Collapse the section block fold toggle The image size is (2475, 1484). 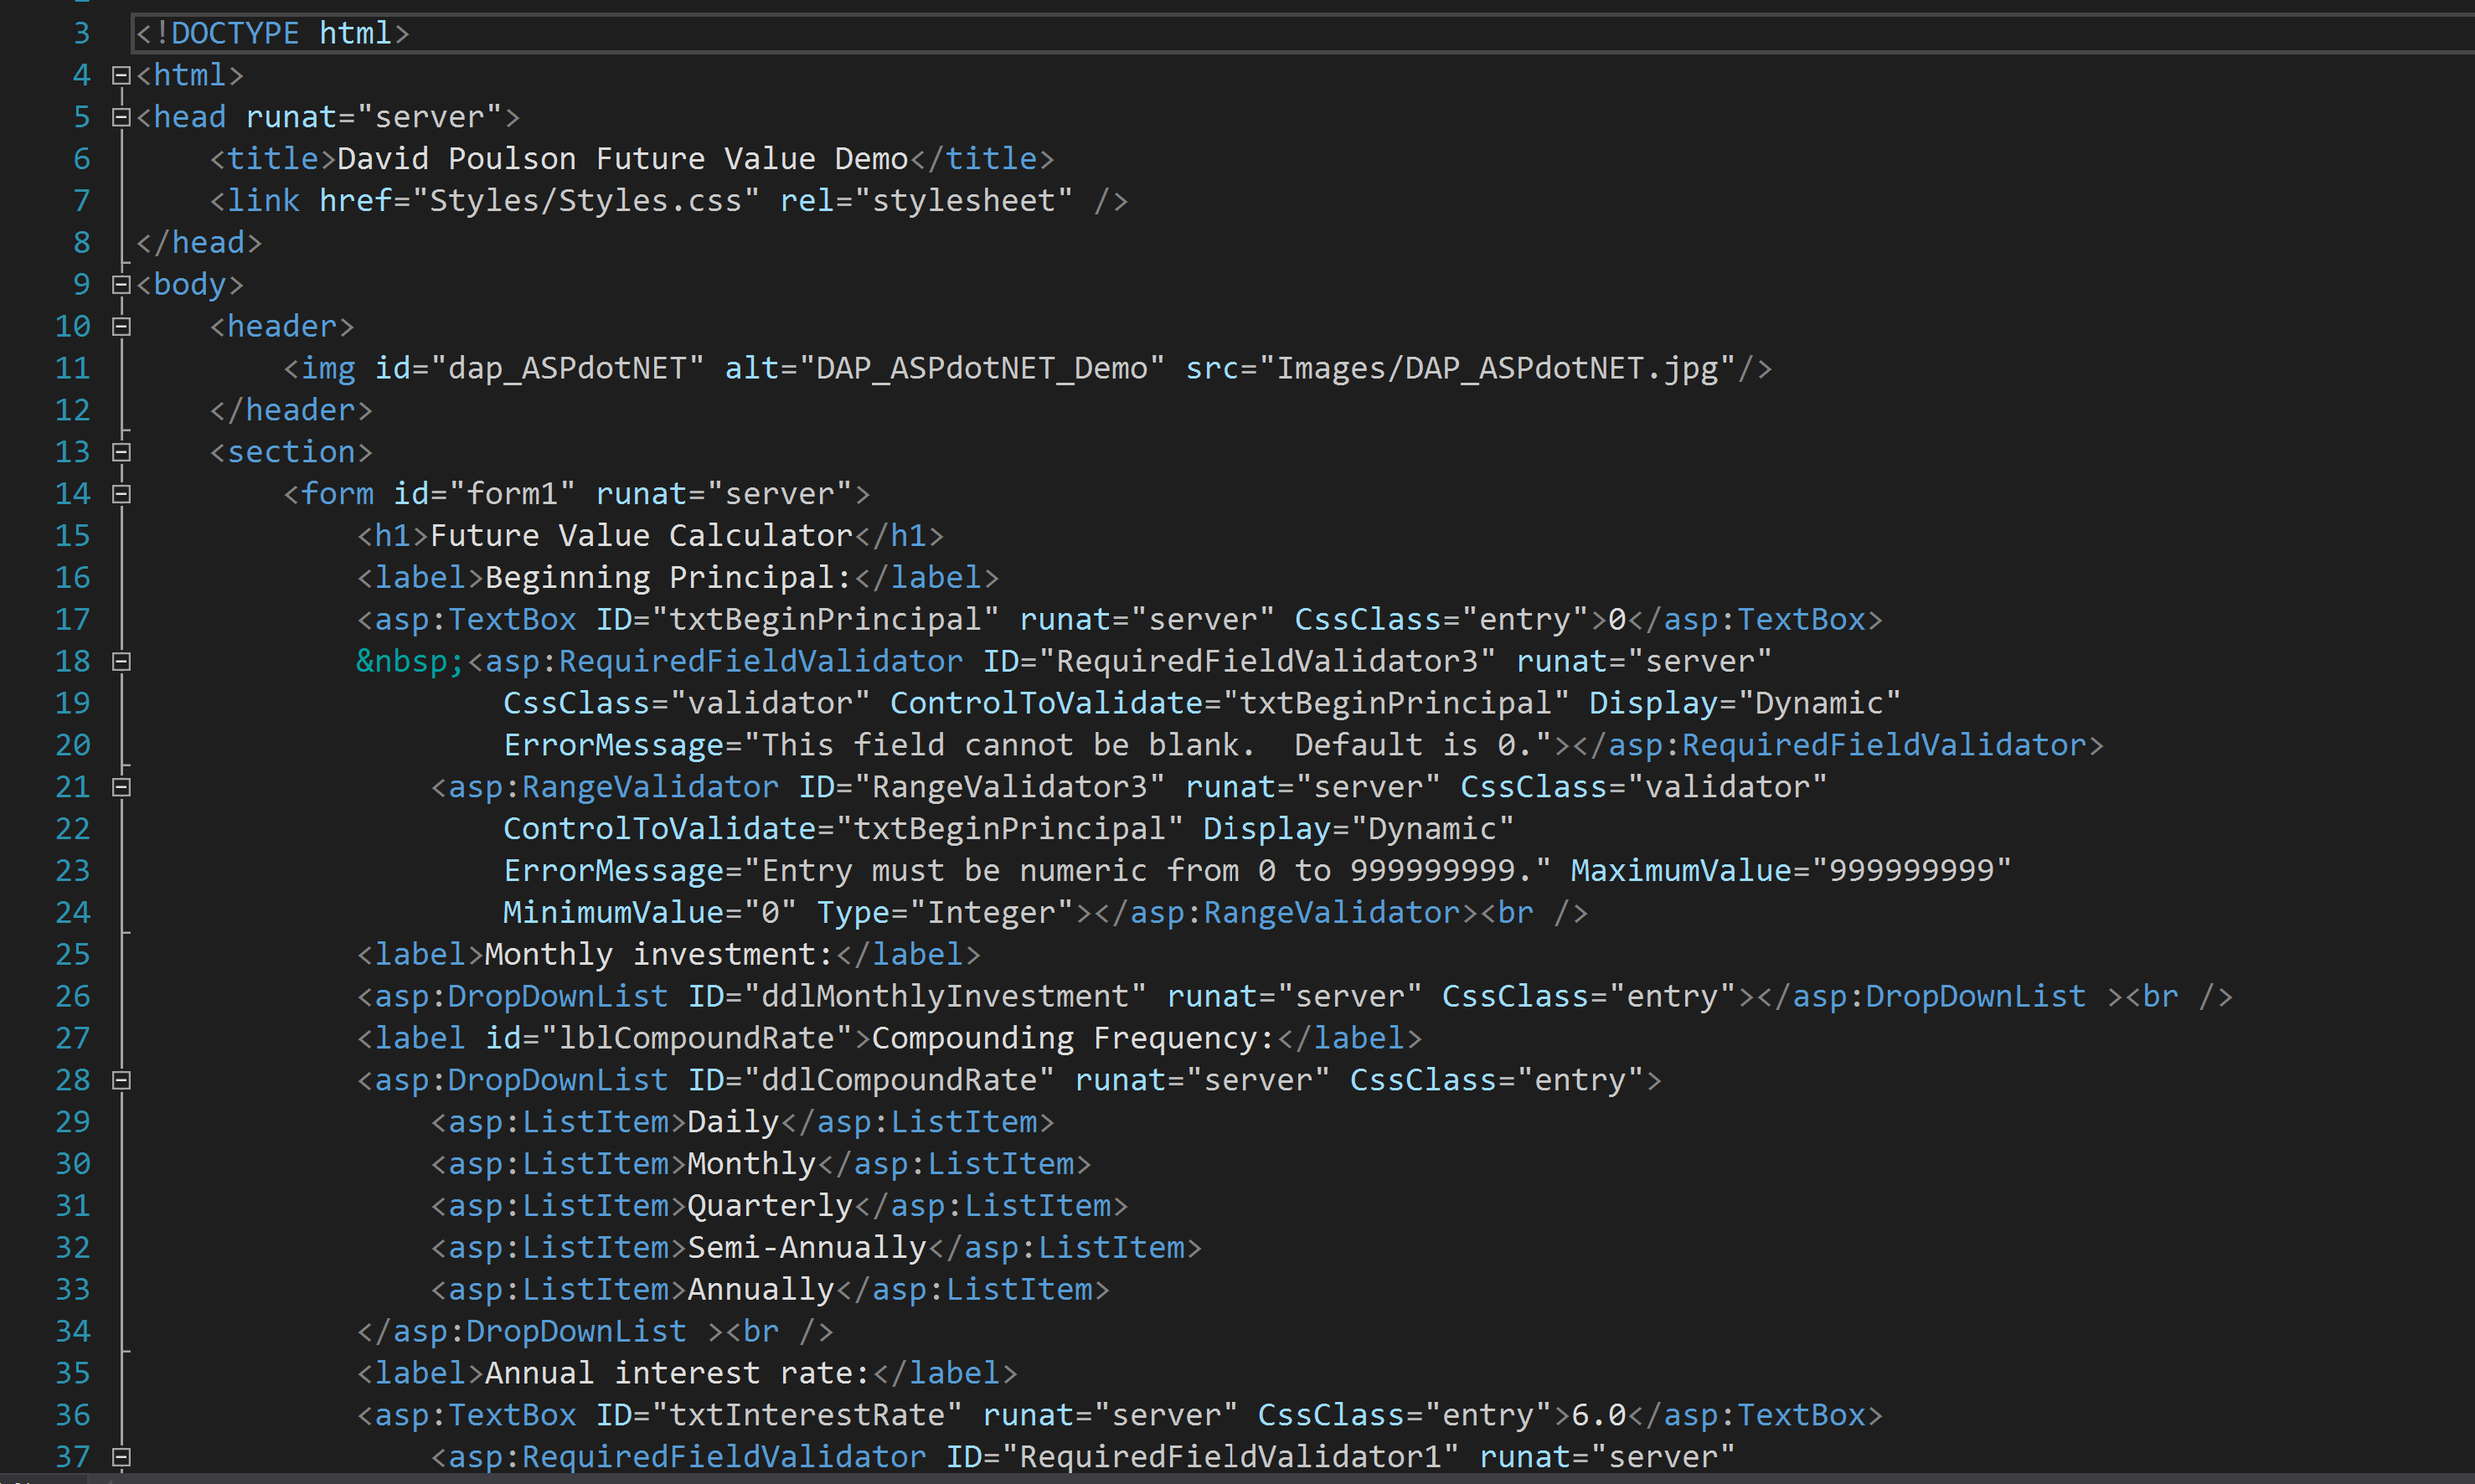point(121,452)
